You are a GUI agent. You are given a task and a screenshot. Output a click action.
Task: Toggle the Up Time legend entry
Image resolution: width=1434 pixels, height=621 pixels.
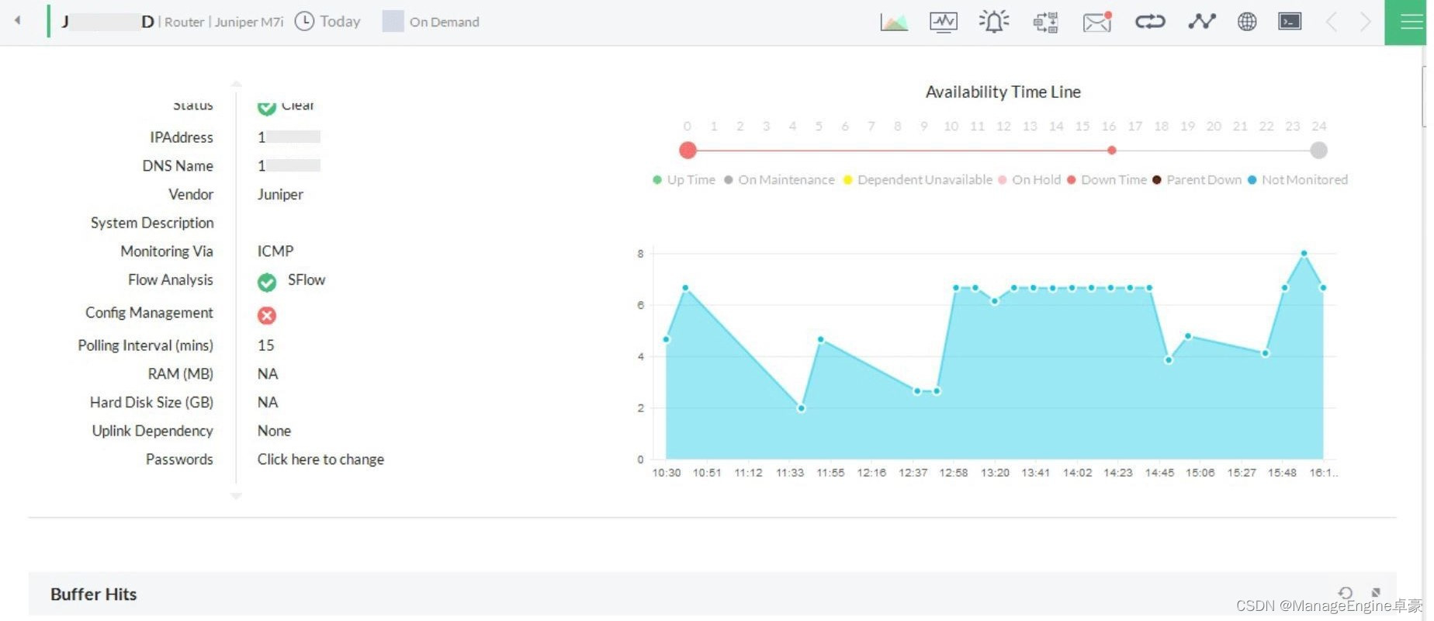684,180
